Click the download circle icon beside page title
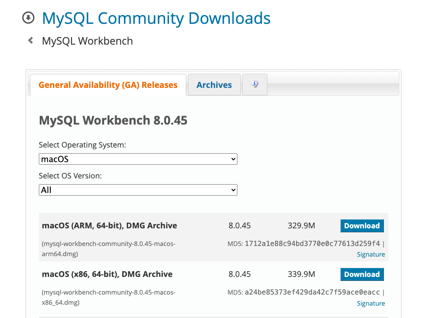Image resolution: width=432 pixels, height=318 pixels. [x=28, y=18]
